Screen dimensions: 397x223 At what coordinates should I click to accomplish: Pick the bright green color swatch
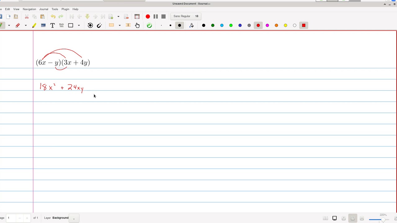pyautogui.click(x=231, y=25)
